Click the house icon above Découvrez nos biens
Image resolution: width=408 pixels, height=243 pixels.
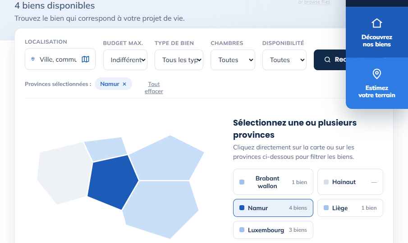[x=376, y=23]
